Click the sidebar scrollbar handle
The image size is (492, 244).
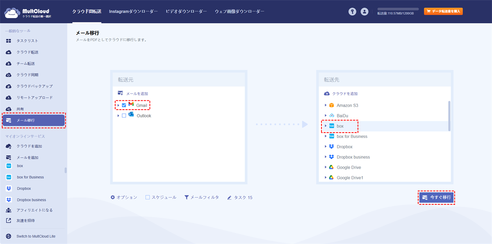click(66, 170)
